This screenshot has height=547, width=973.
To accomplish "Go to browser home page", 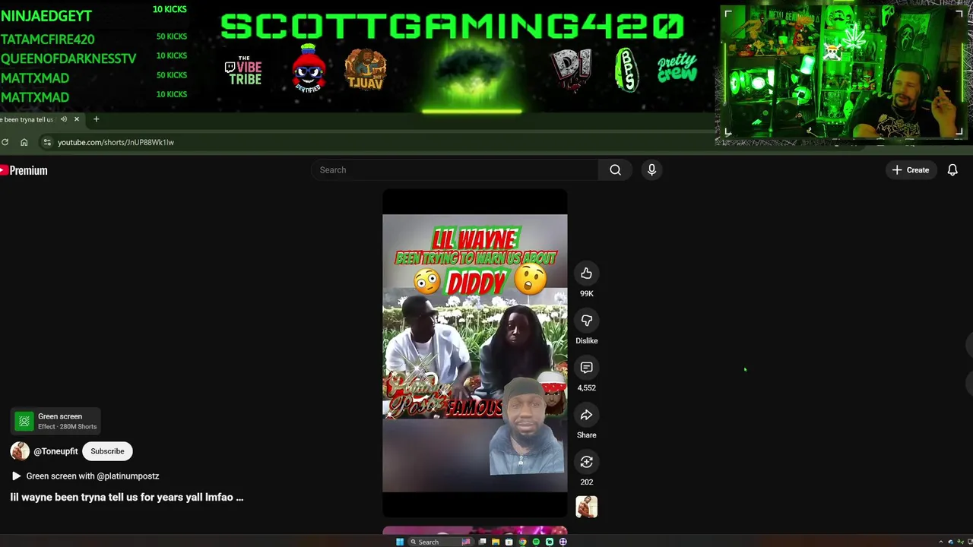I will [24, 142].
